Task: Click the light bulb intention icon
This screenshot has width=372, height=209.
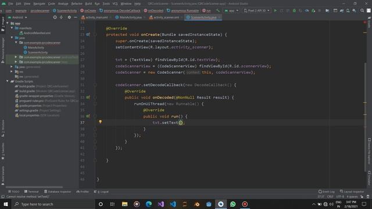Action: [101, 122]
